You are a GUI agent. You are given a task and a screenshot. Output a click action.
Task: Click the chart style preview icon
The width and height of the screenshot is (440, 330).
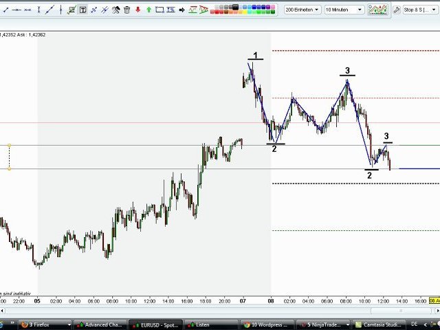tap(377, 10)
